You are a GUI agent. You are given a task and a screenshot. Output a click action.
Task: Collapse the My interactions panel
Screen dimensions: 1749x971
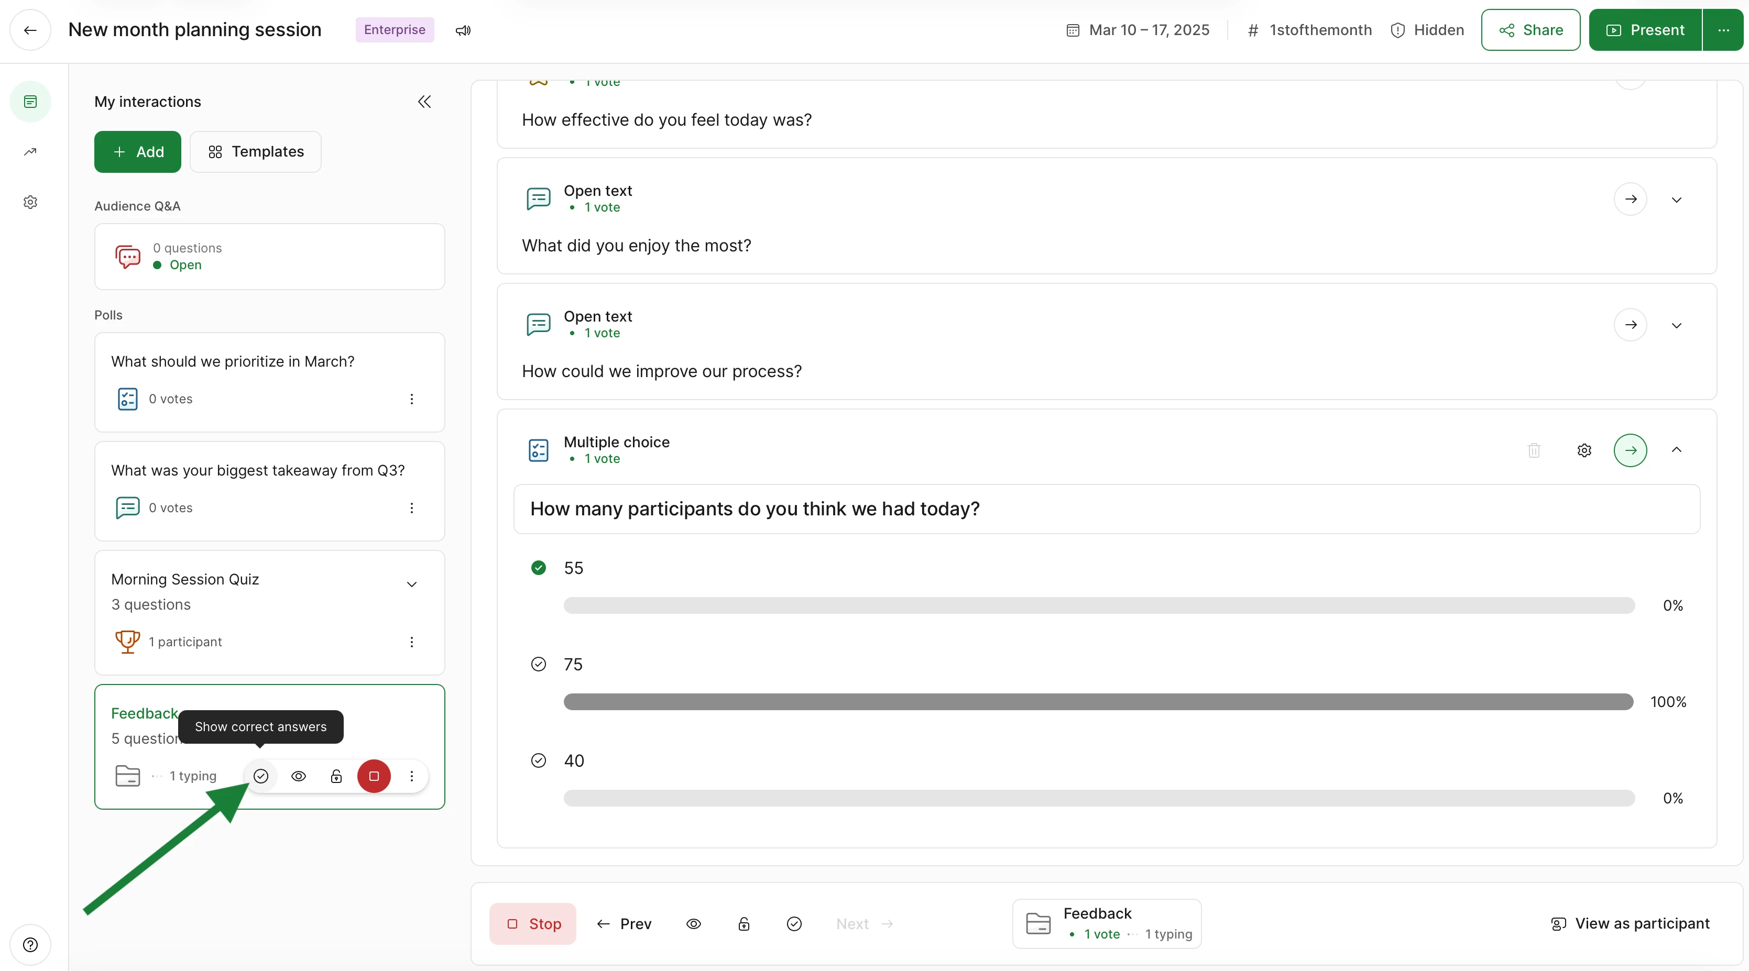click(424, 102)
